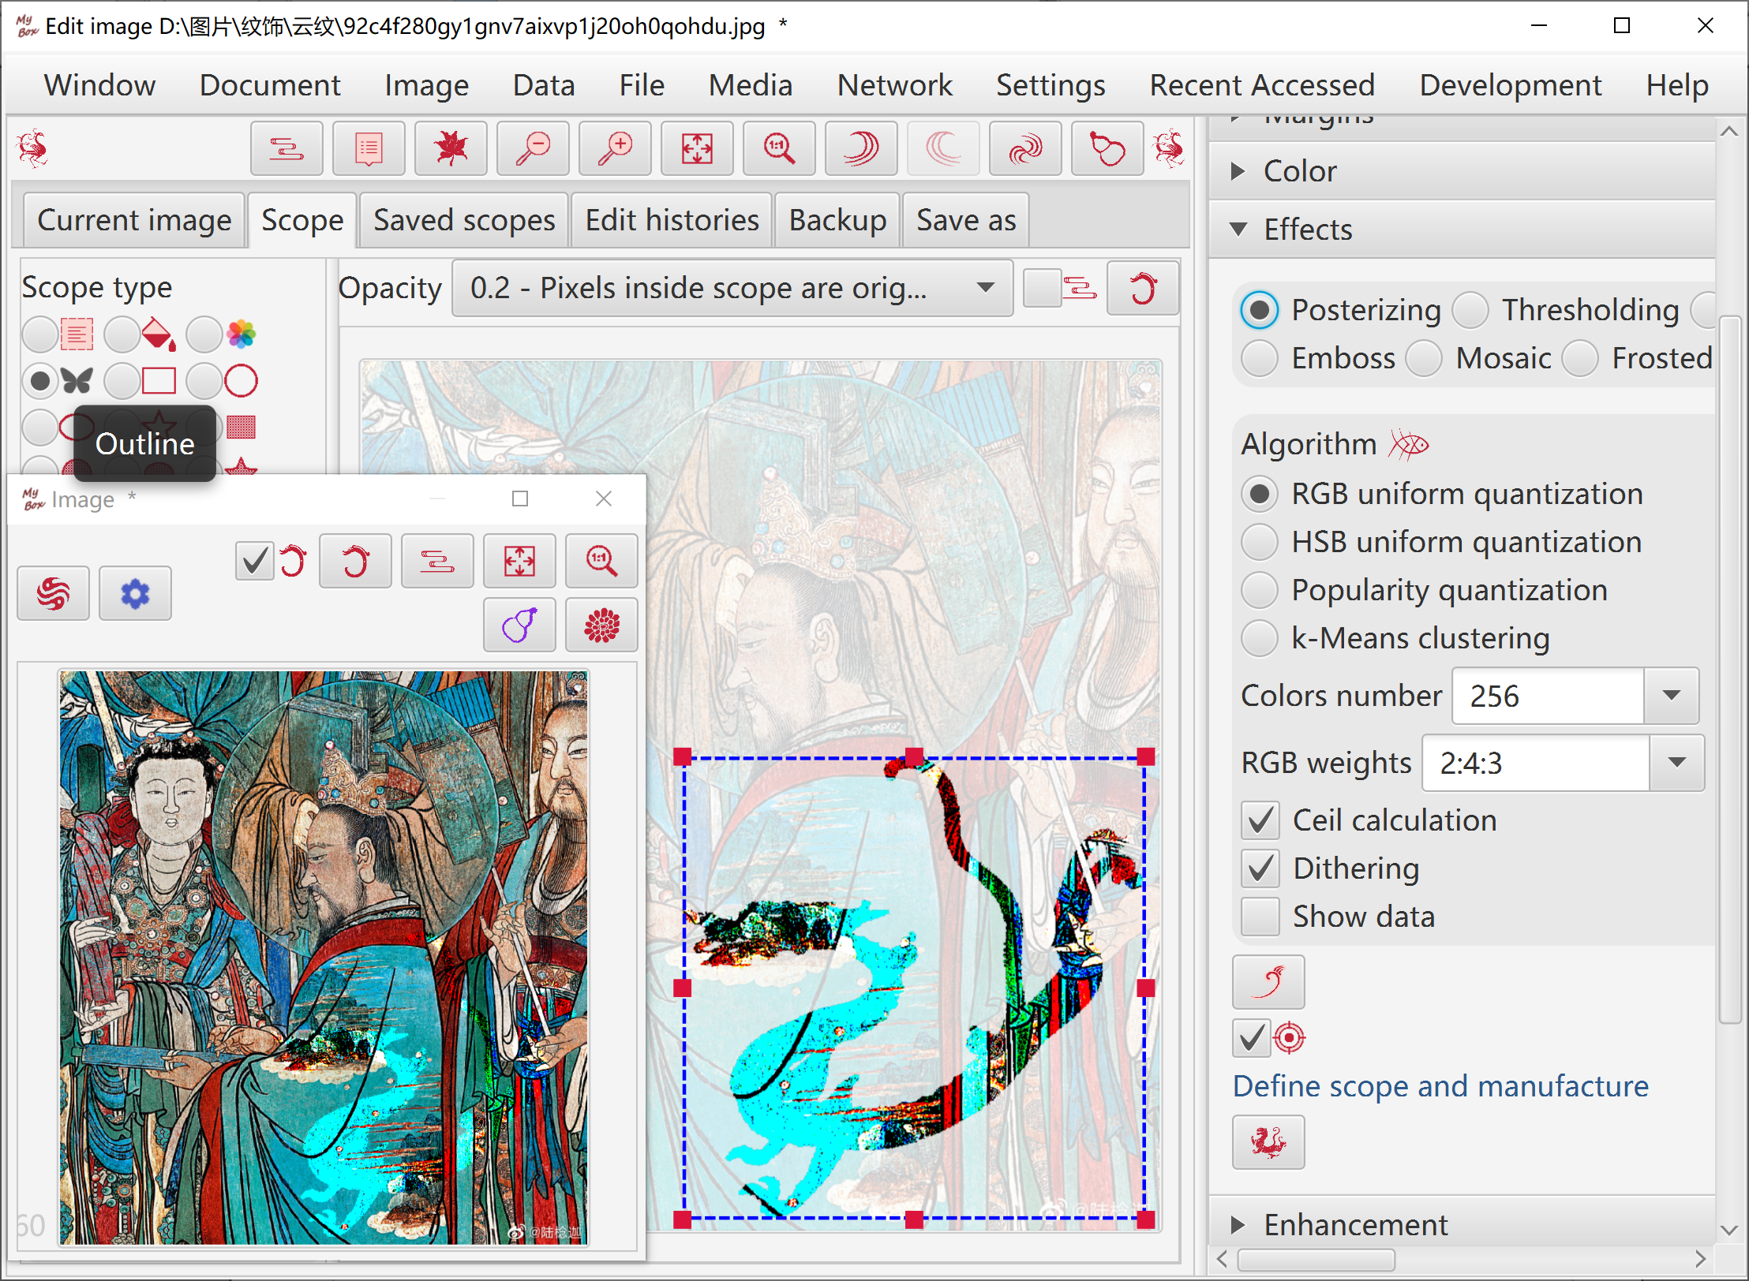Image resolution: width=1749 pixels, height=1281 pixels.
Task: Click the gourd icon in main toolbar
Action: coord(1107,148)
